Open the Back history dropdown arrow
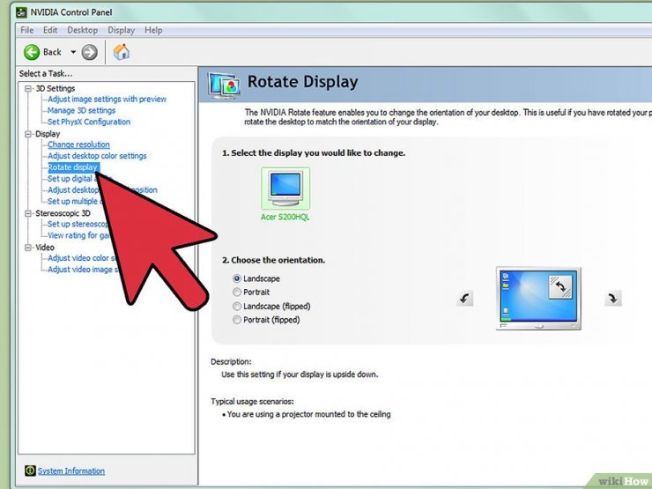 [73, 52]
